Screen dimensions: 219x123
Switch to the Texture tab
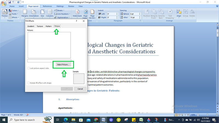[x=40, y=26]
